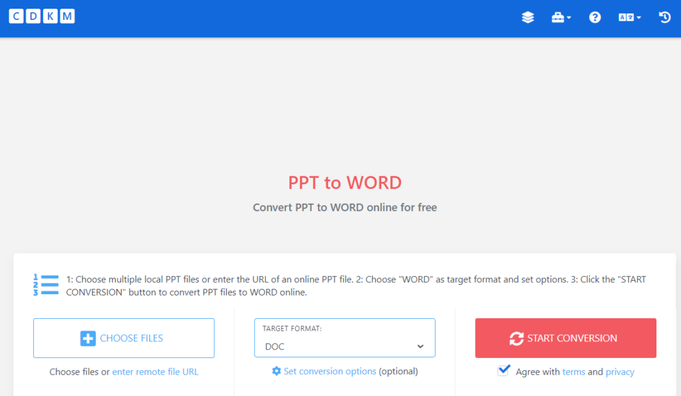Open the TARGET FORMAT dropdown showing DOC
Viewport: 681px width, 396px height.
[344, 346]
